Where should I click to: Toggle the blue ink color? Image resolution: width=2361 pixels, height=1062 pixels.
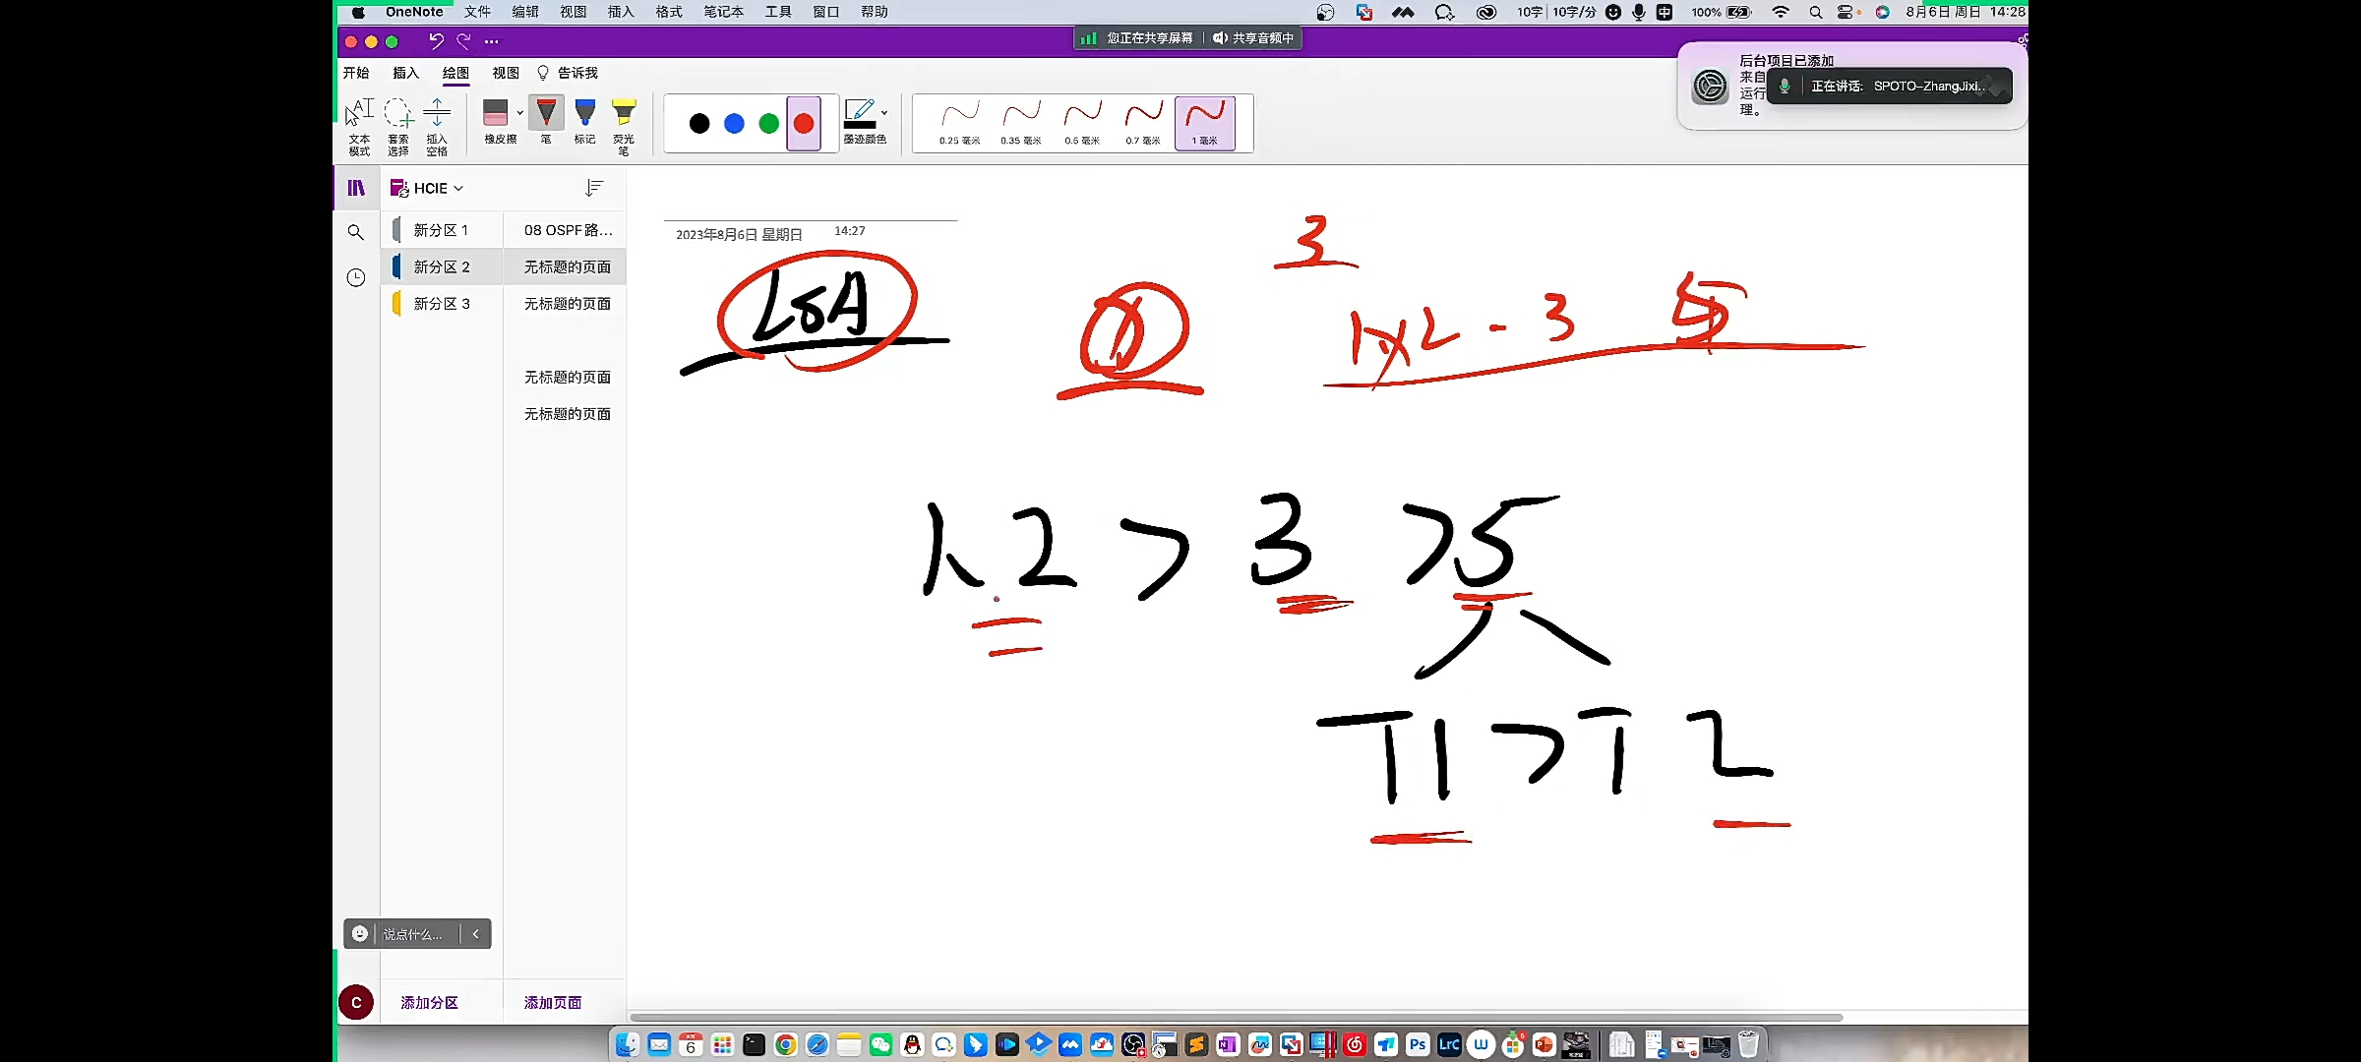click(x=733, y=120)
